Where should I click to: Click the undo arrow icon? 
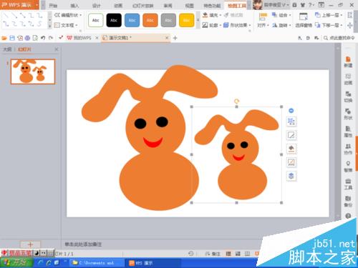click(x=43, y=38)
